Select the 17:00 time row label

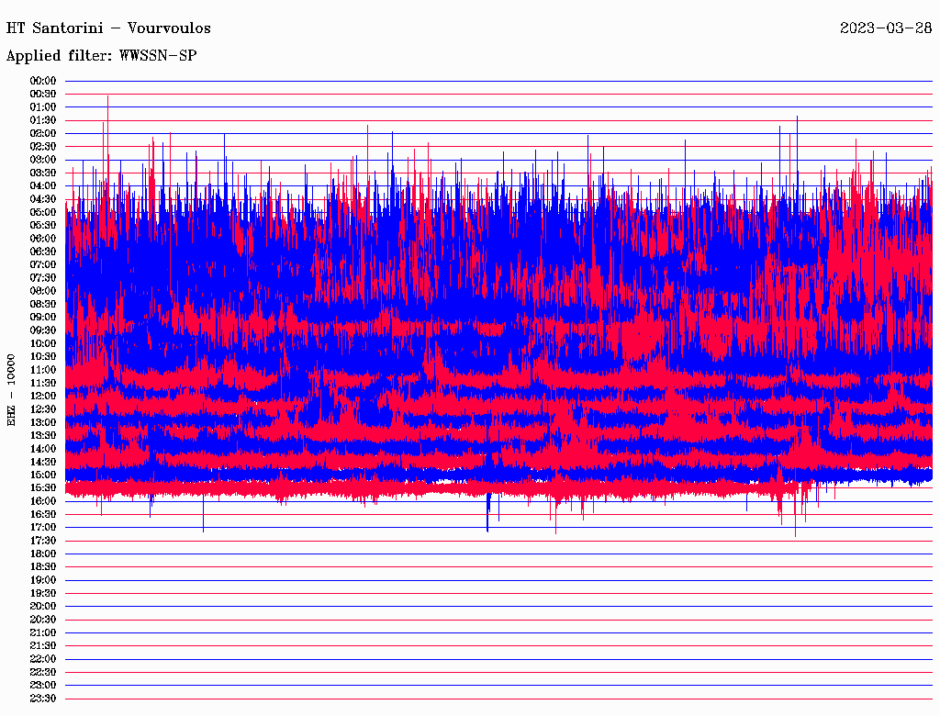pos(43,527)
